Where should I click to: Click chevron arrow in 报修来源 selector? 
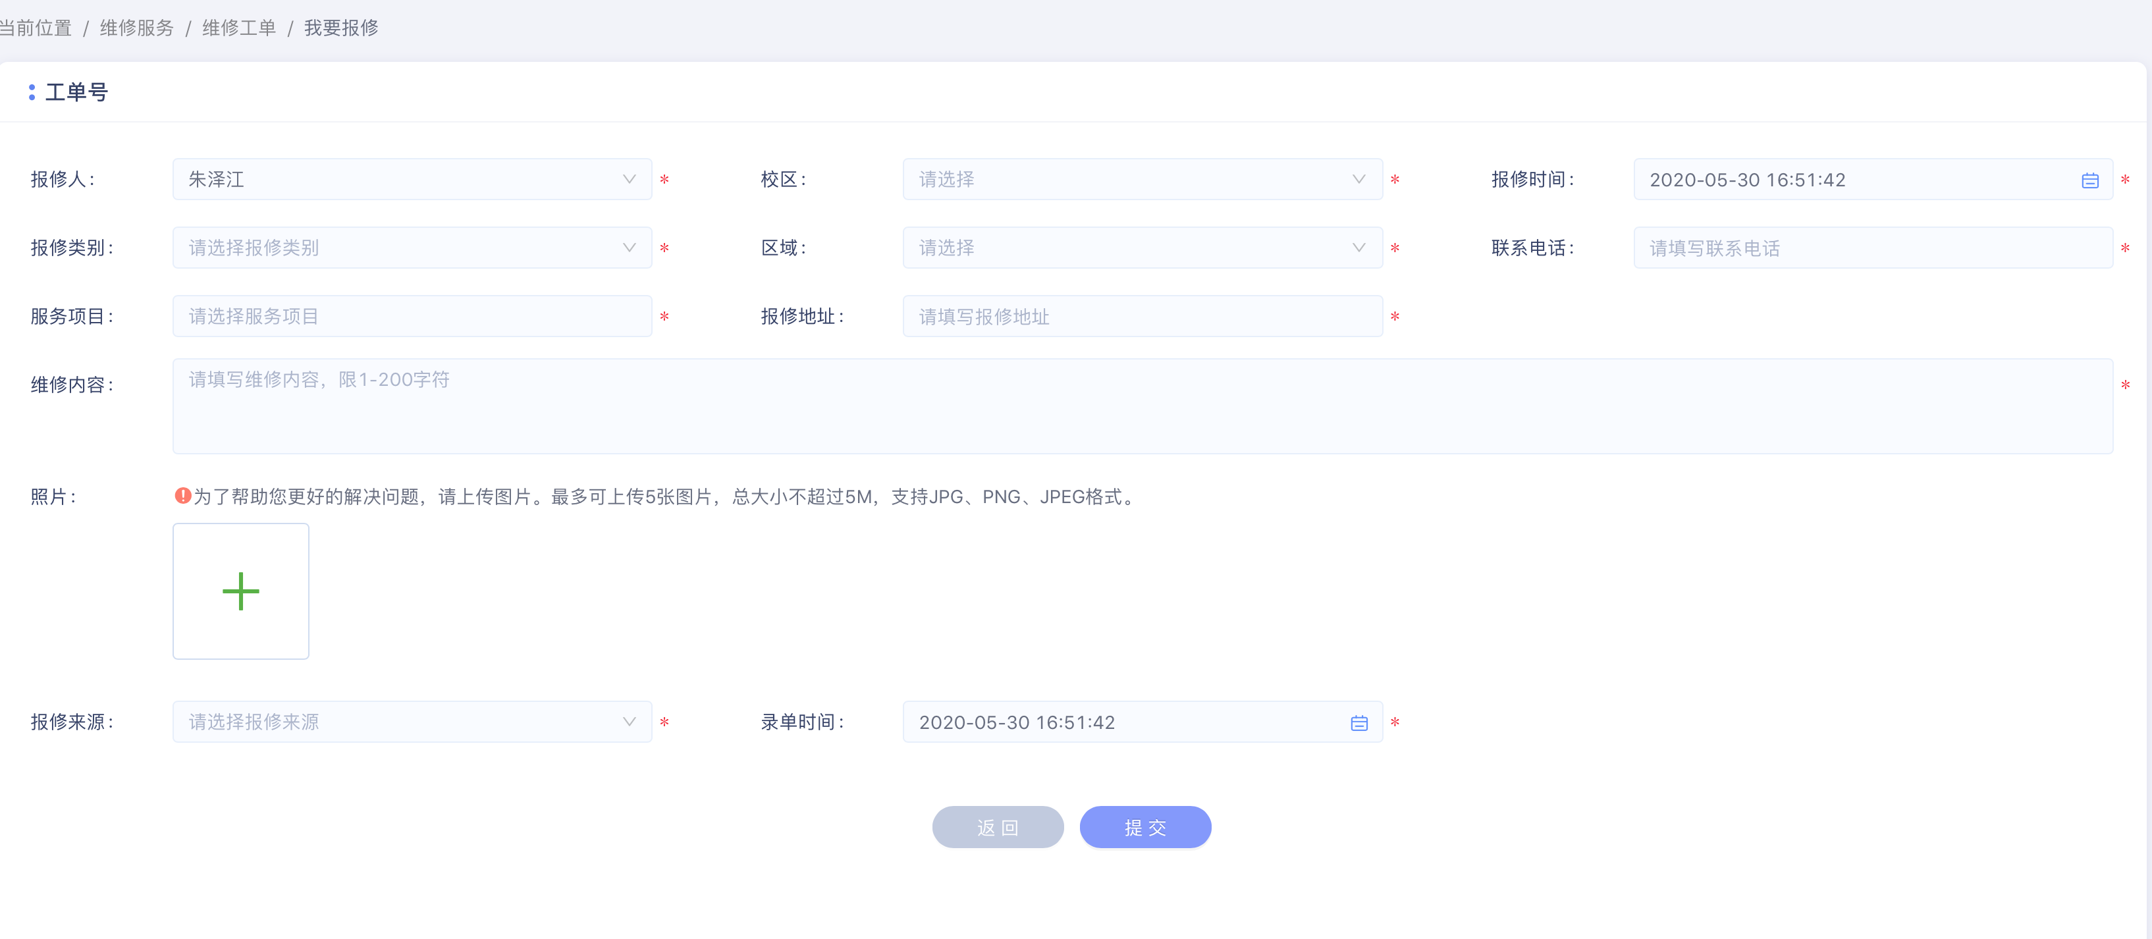pos(629,722)
